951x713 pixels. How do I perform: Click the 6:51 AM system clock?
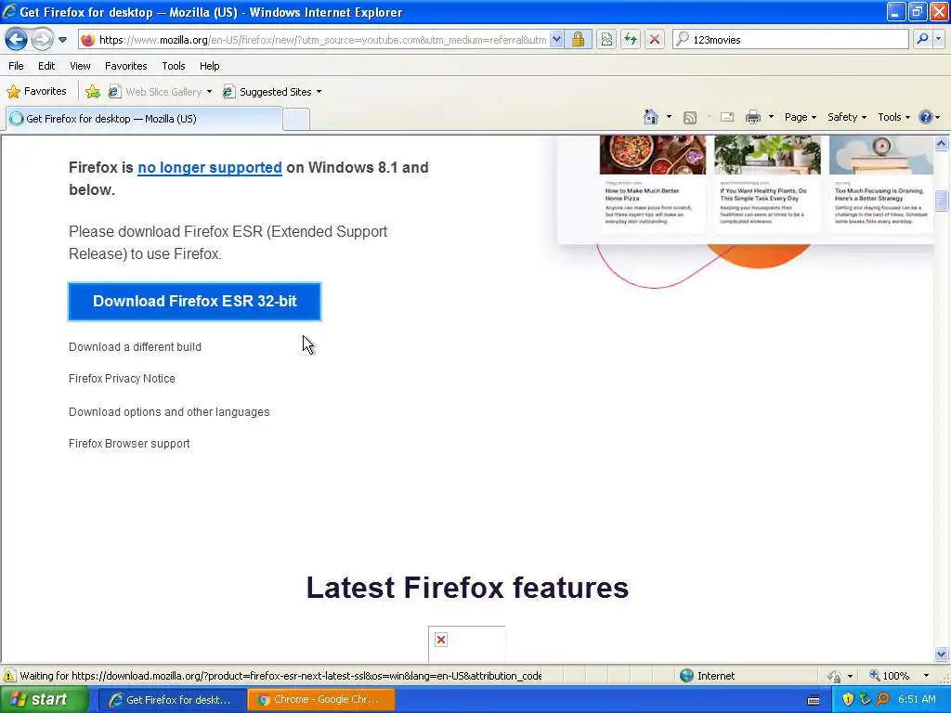coord(917,700)
